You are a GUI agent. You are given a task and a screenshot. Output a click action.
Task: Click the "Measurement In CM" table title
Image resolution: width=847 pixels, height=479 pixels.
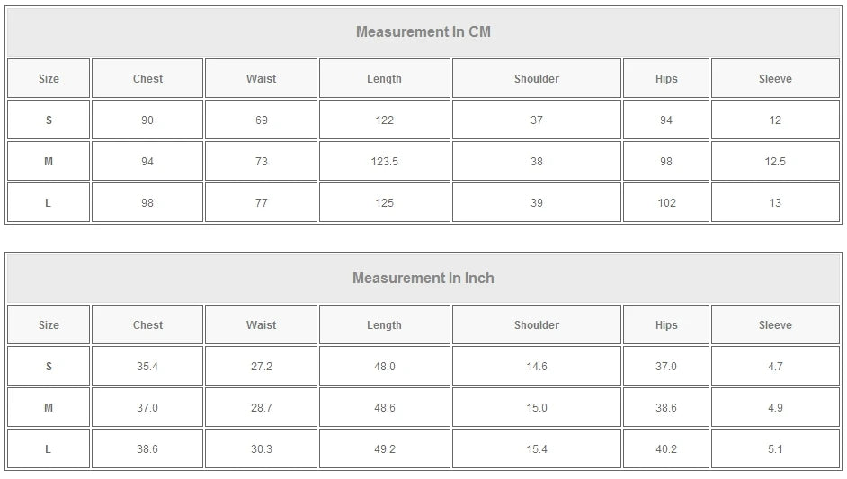(x=423, y=32)
